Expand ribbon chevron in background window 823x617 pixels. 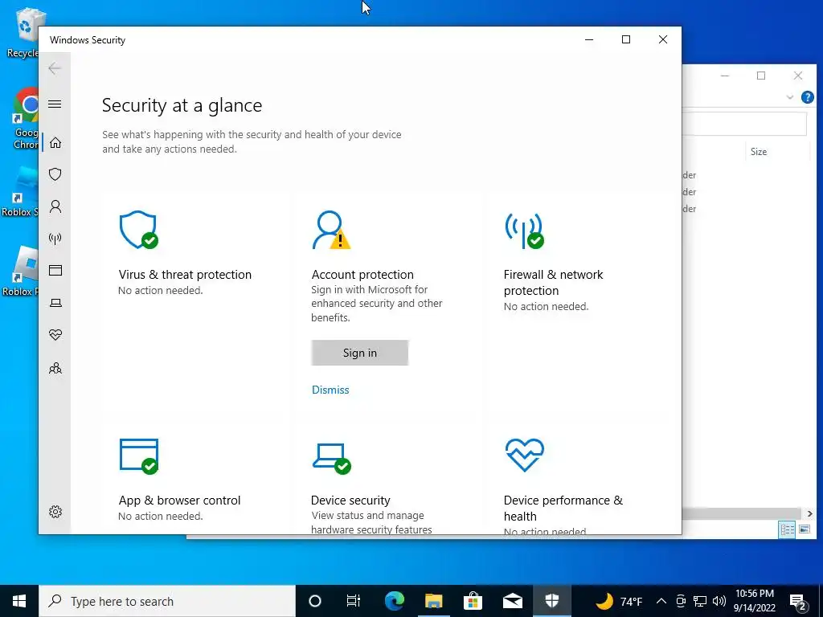point(789,97)
